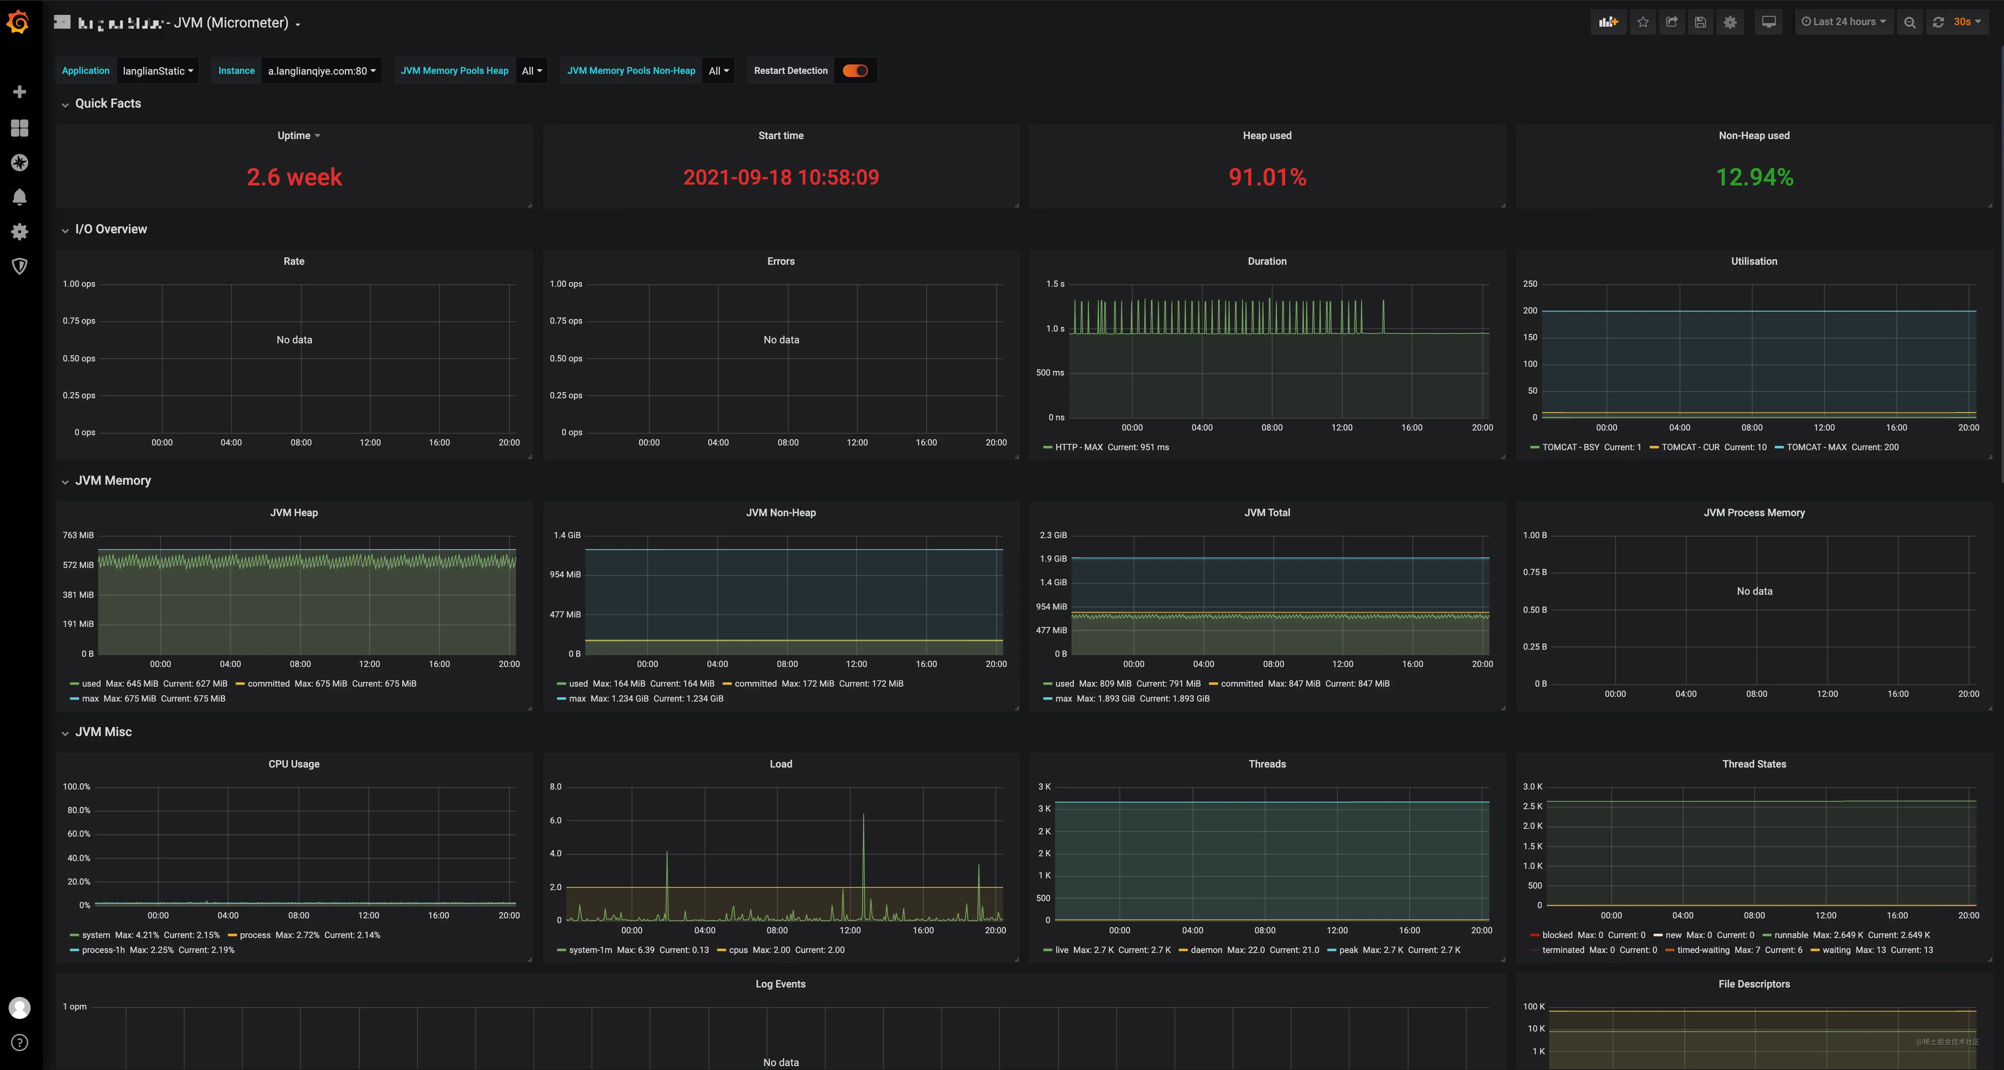Toggle HTTP - MAX series in Duration legend

[1078, 447]
